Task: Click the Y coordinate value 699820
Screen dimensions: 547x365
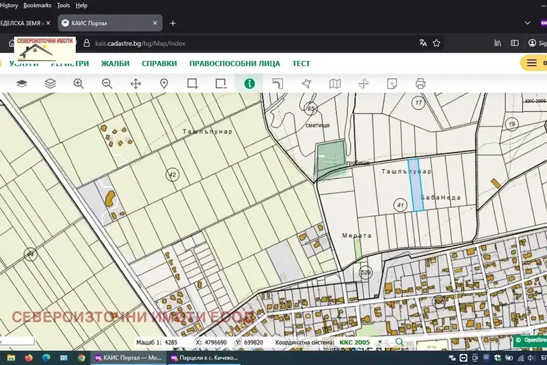Action: 254,342
